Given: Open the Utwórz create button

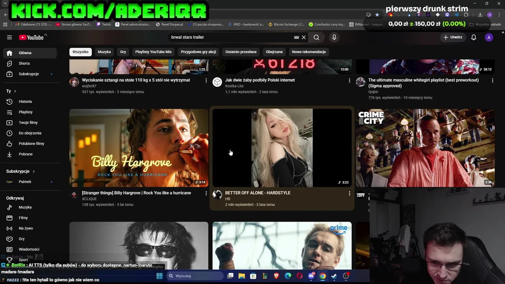Looking at the screenshot, I should 453,37.
